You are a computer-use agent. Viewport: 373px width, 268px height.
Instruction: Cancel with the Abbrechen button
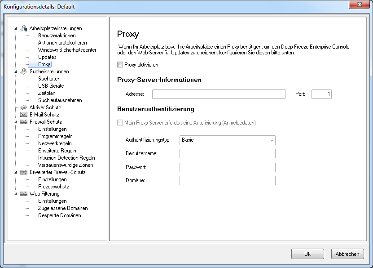(x=347, y=254)
